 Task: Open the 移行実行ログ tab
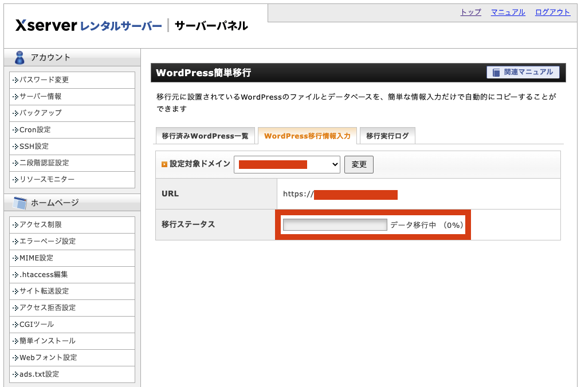click(387, 136)
